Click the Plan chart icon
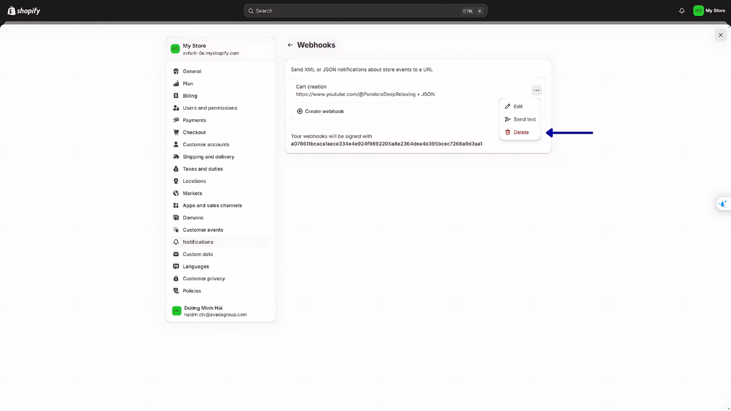Image resolution: width=731 pixels, height=411 pixels. tap(176, 83)
